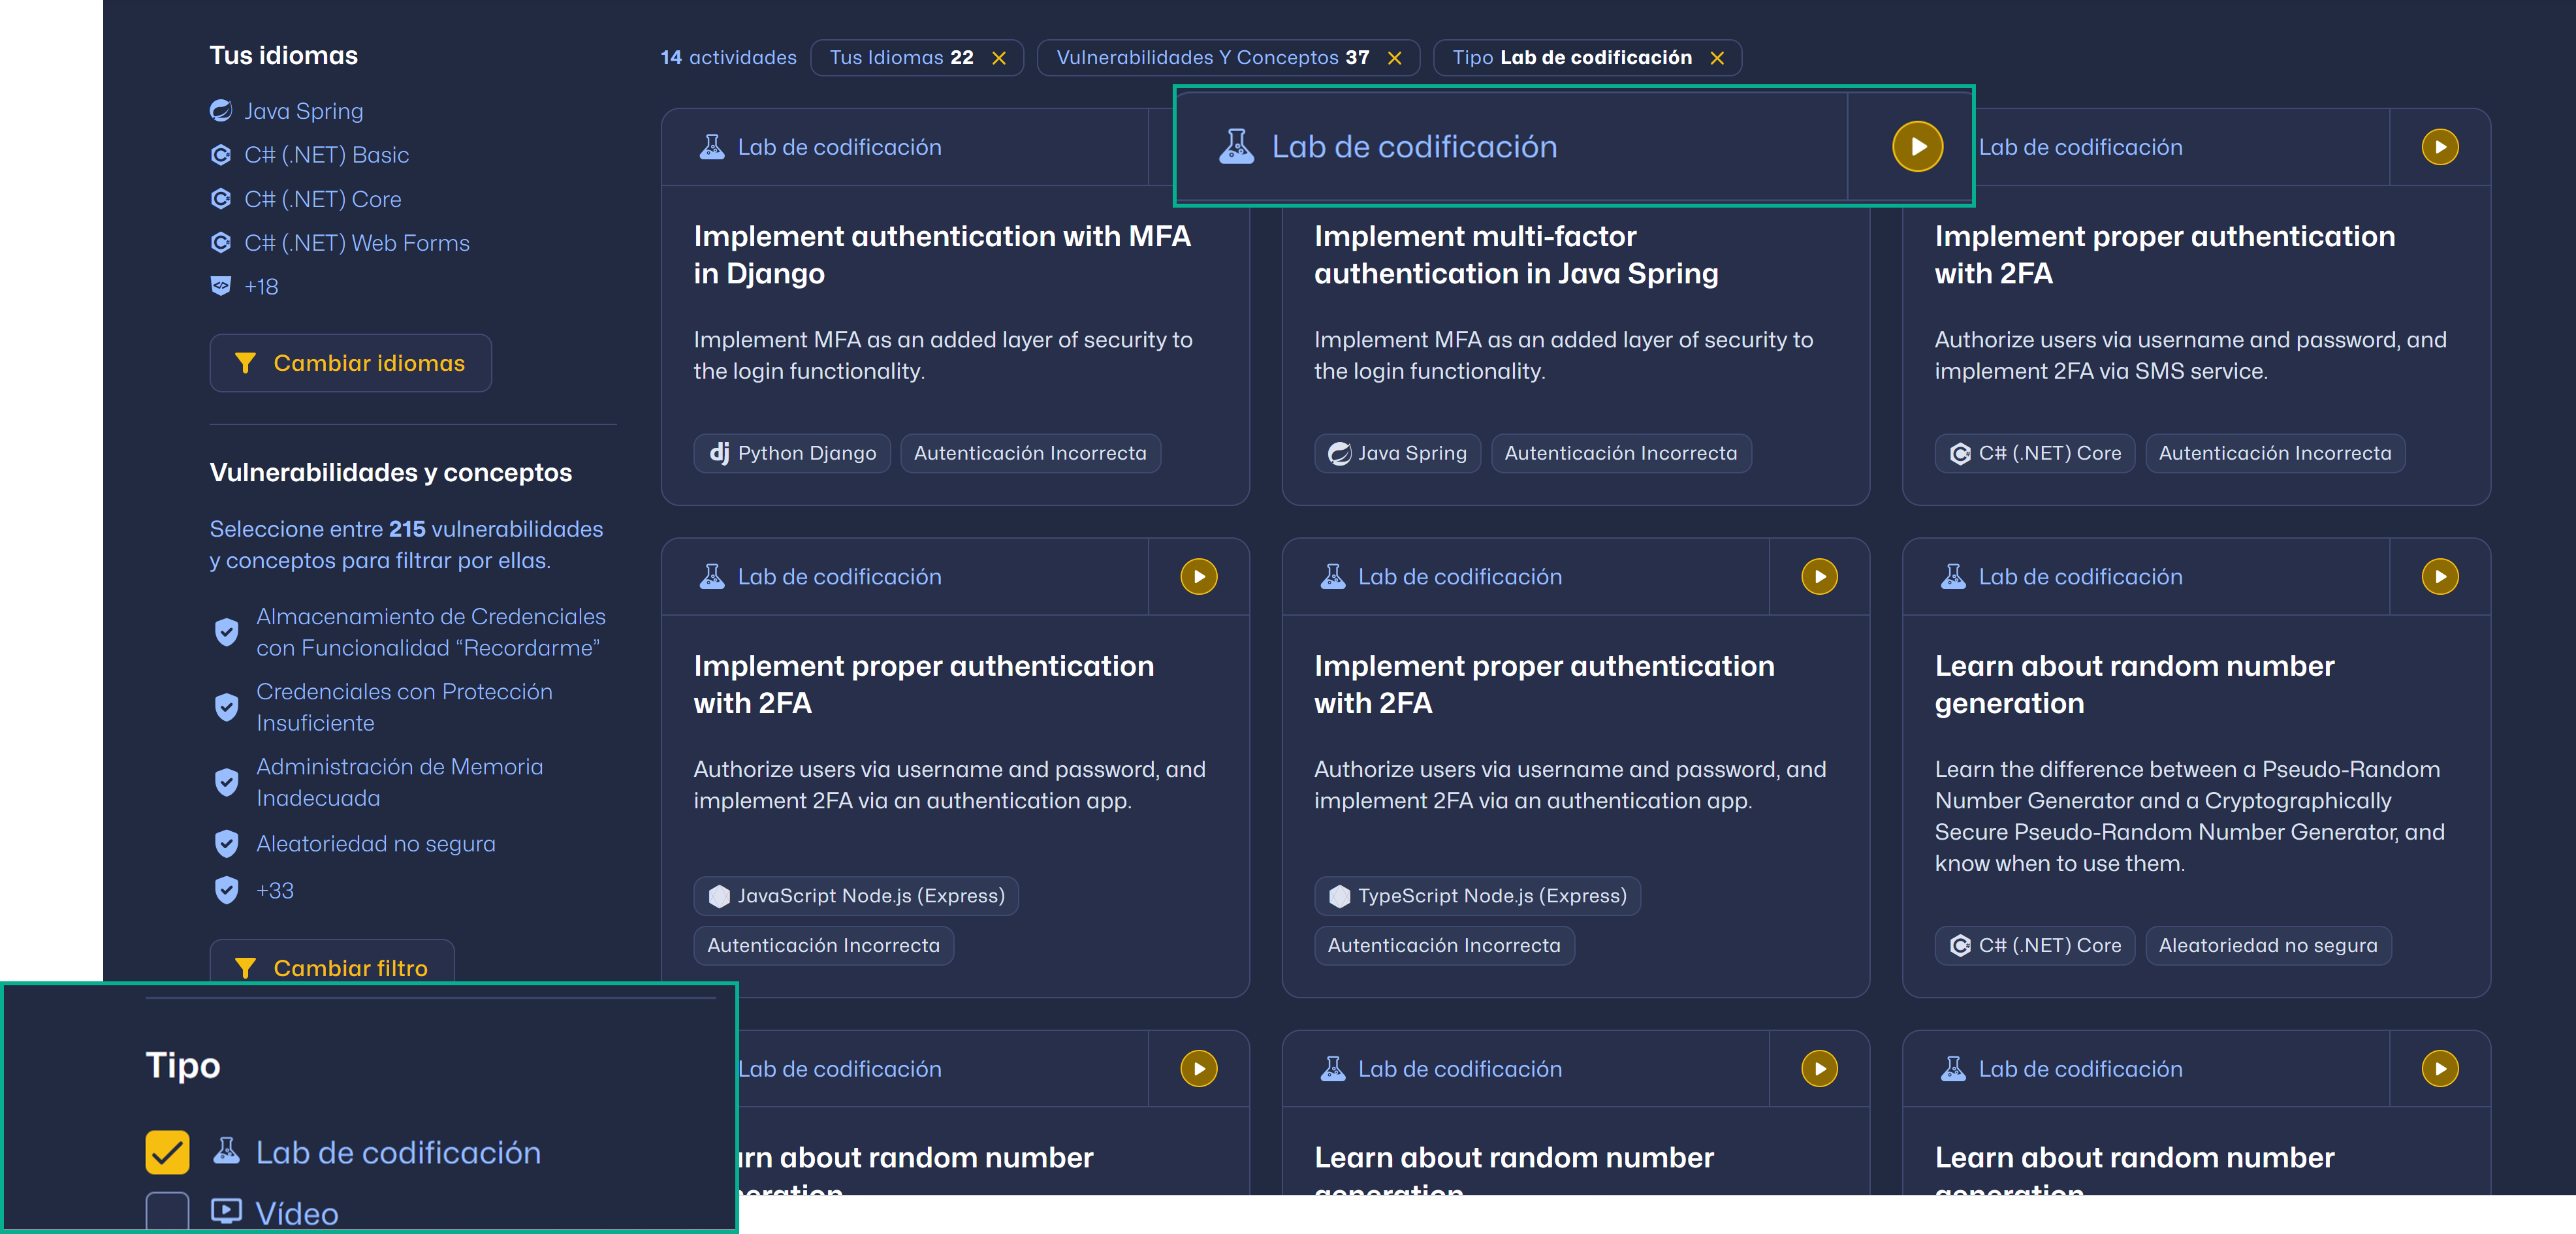The height and width of the screenshot is (1234, 2576).
Task: Click the flask icon on the TypeScript 2FA card
Action: coord(1332,577)
